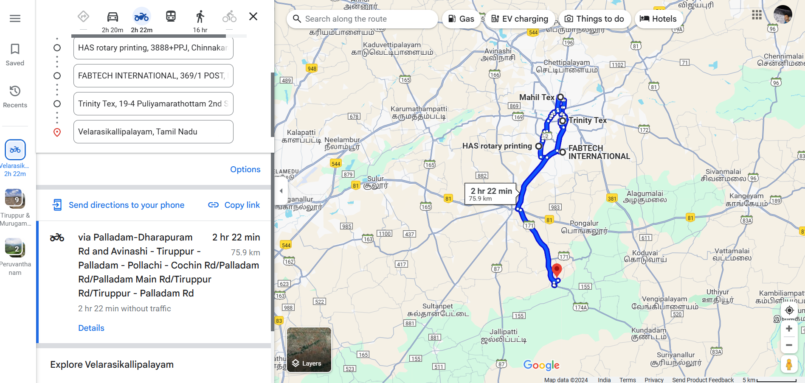Copy link to these directions
The width and height of the screenshot is (805, 383).
(x=234, y=205)
